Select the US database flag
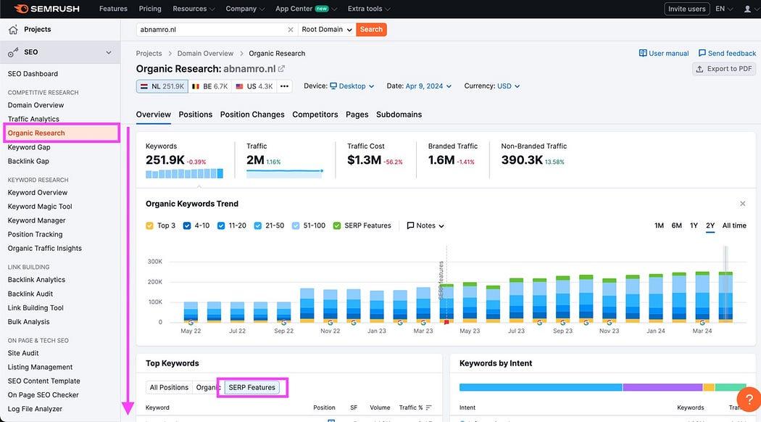 tap(239, 86)
